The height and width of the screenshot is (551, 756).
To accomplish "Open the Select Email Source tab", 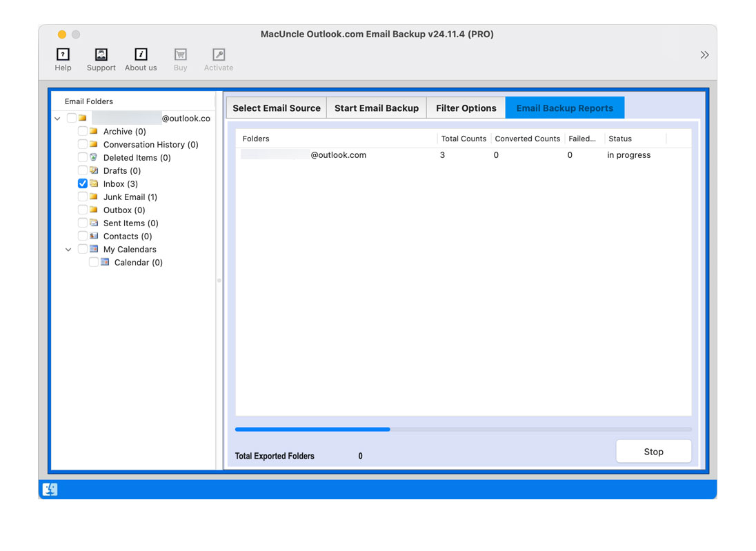I will 276,108.
